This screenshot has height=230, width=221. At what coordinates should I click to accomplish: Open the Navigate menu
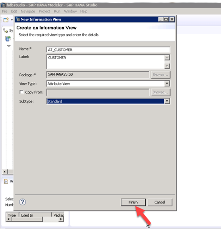point(28,11)
